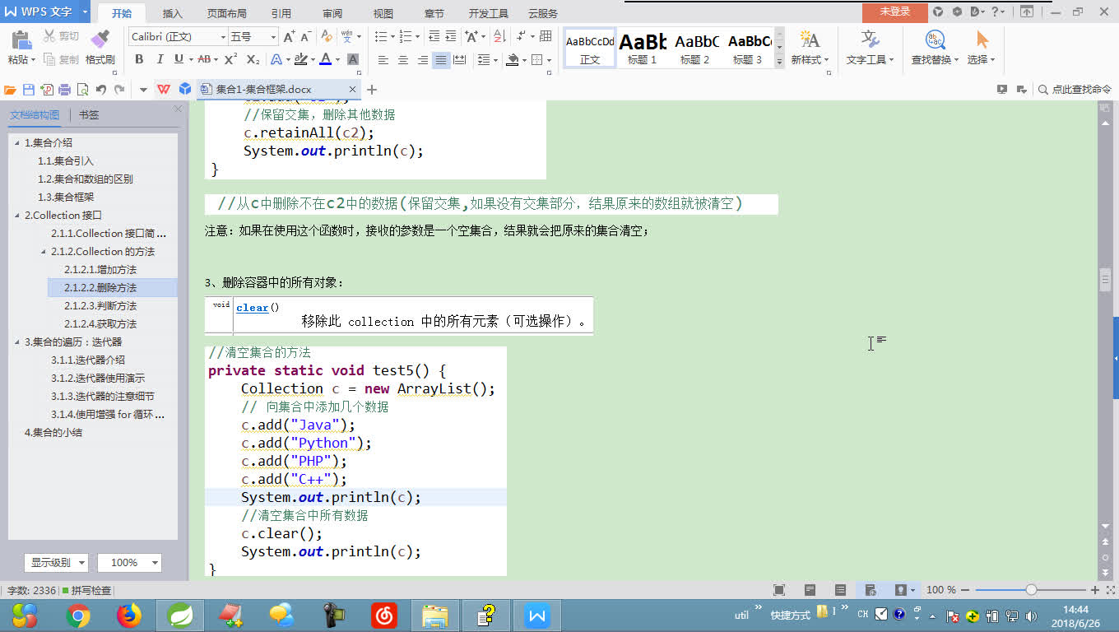Image resolution: width=1119 pixels, height=632 pixels.
Task: Switch to web layout view icon in status bar
Action: pos(871,590)
